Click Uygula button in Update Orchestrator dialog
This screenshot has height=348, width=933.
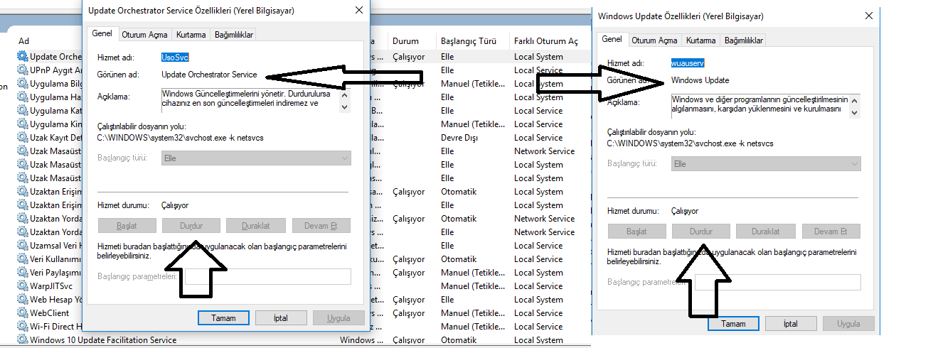point(338,318)
